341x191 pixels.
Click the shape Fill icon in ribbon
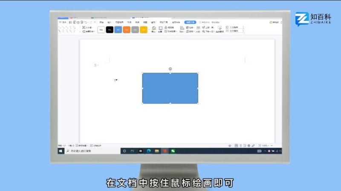point(154,28)
